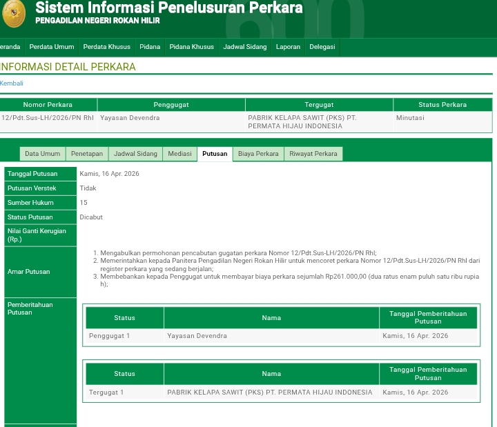Go to Jadwal Sidang in navigation bar
The image size is (497, 427).
click(x=244, y=47)
